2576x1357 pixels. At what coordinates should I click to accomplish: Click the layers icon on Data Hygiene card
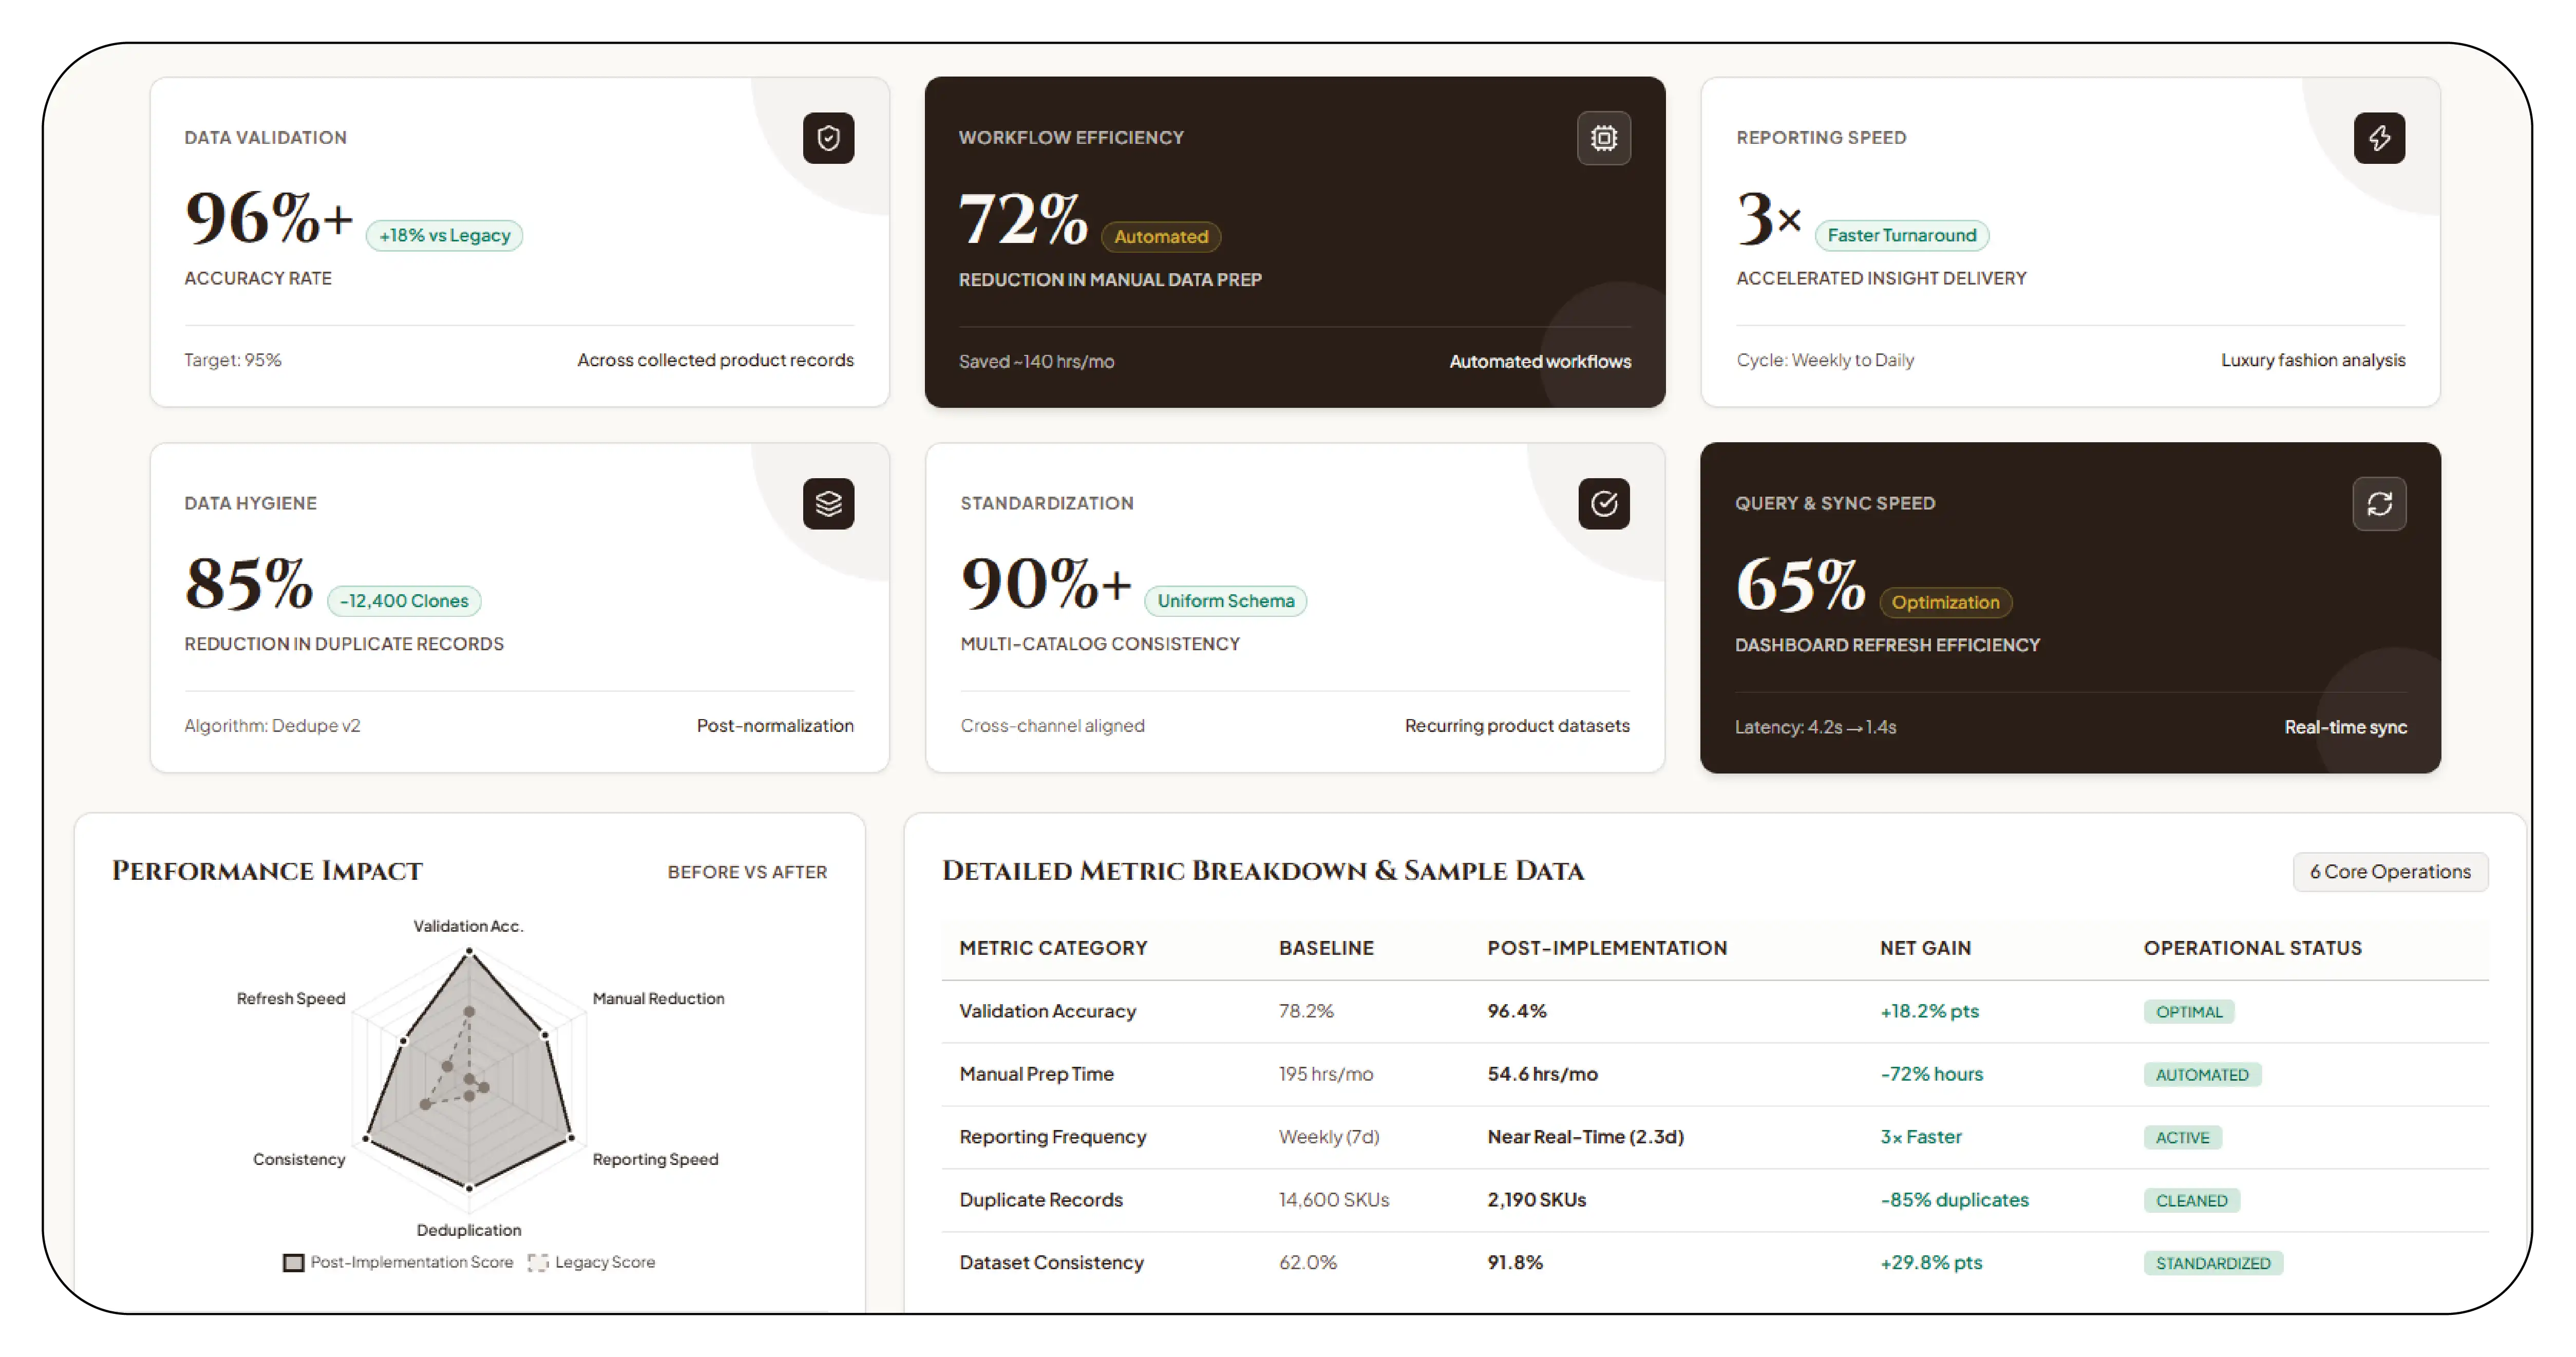tap(828, 503)
